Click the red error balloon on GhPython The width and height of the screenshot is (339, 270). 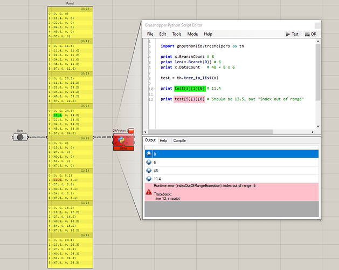130,130
